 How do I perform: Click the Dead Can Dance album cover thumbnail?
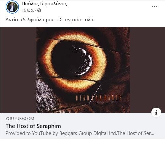(x=83, y=70)
